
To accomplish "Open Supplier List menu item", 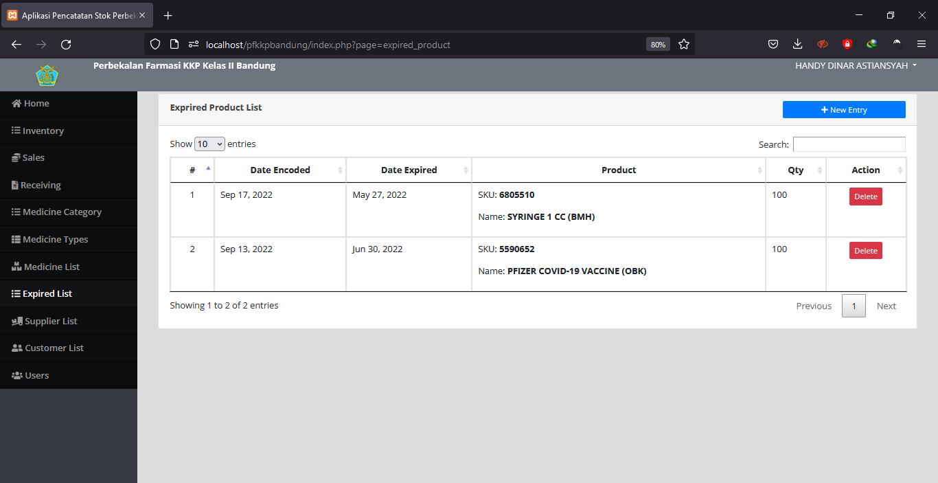I will pyautogui.click(x=69, y=321).
